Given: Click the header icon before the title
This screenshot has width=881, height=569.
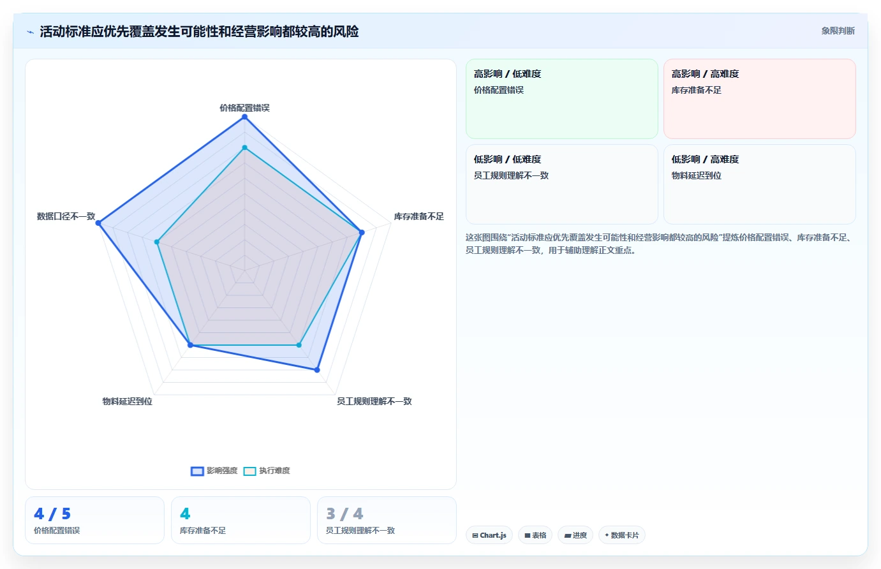Looking at the screenshot, I should click(30, 32).
